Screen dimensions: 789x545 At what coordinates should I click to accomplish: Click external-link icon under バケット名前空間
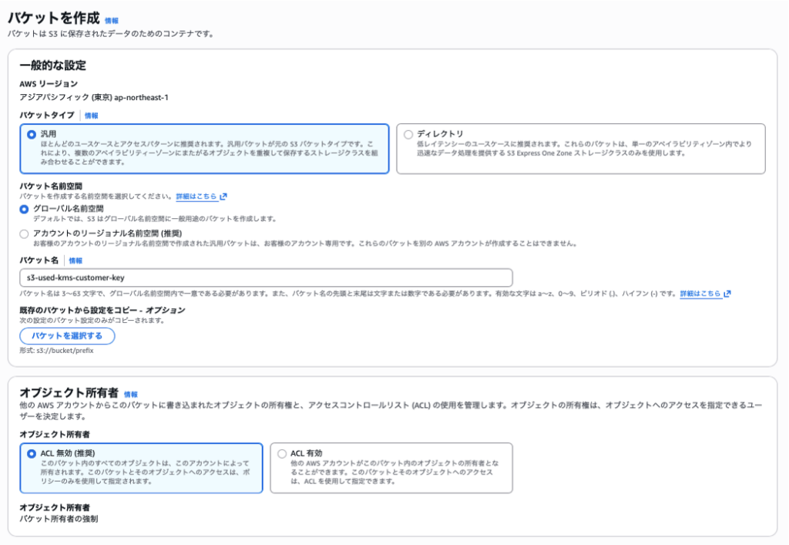click(x=223, y=197)
